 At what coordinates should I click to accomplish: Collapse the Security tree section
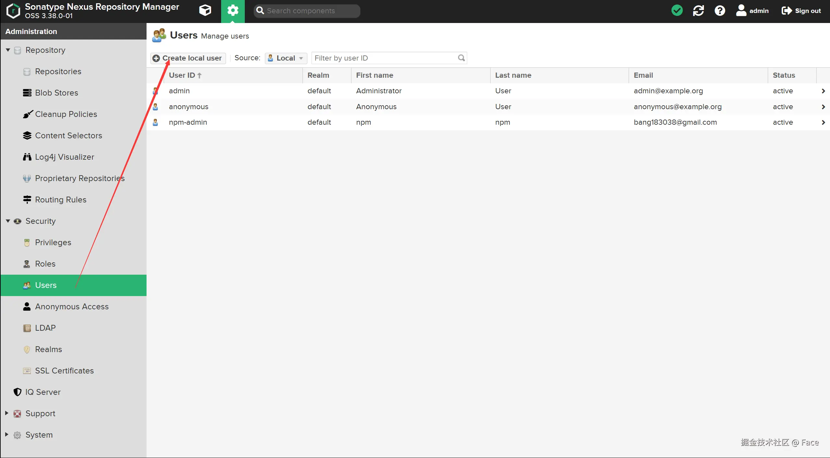(8, 221)
